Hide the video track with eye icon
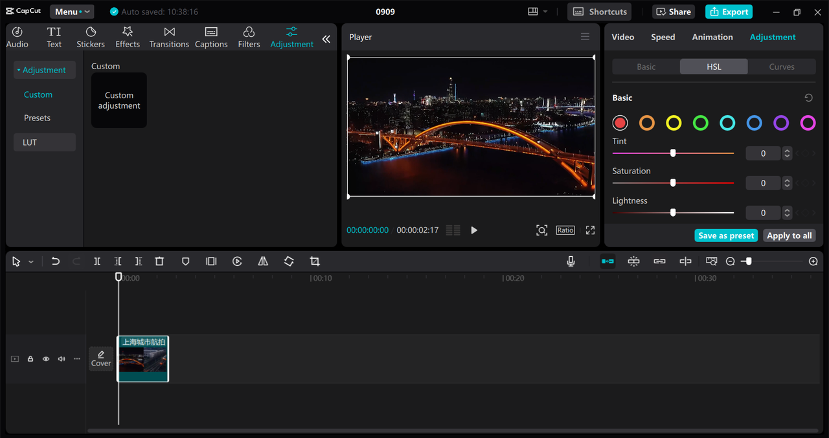 (46, 359)
